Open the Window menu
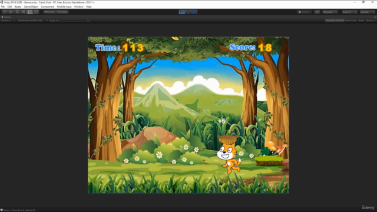This screenshot has height=212, width=377. click(78, 6)
